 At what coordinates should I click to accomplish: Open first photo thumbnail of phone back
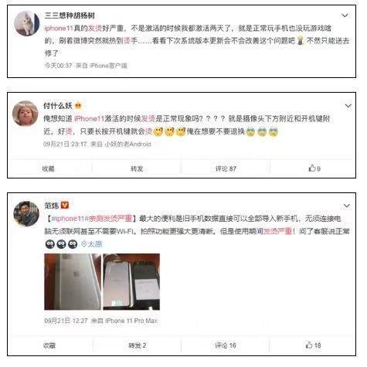coord(73,282)
